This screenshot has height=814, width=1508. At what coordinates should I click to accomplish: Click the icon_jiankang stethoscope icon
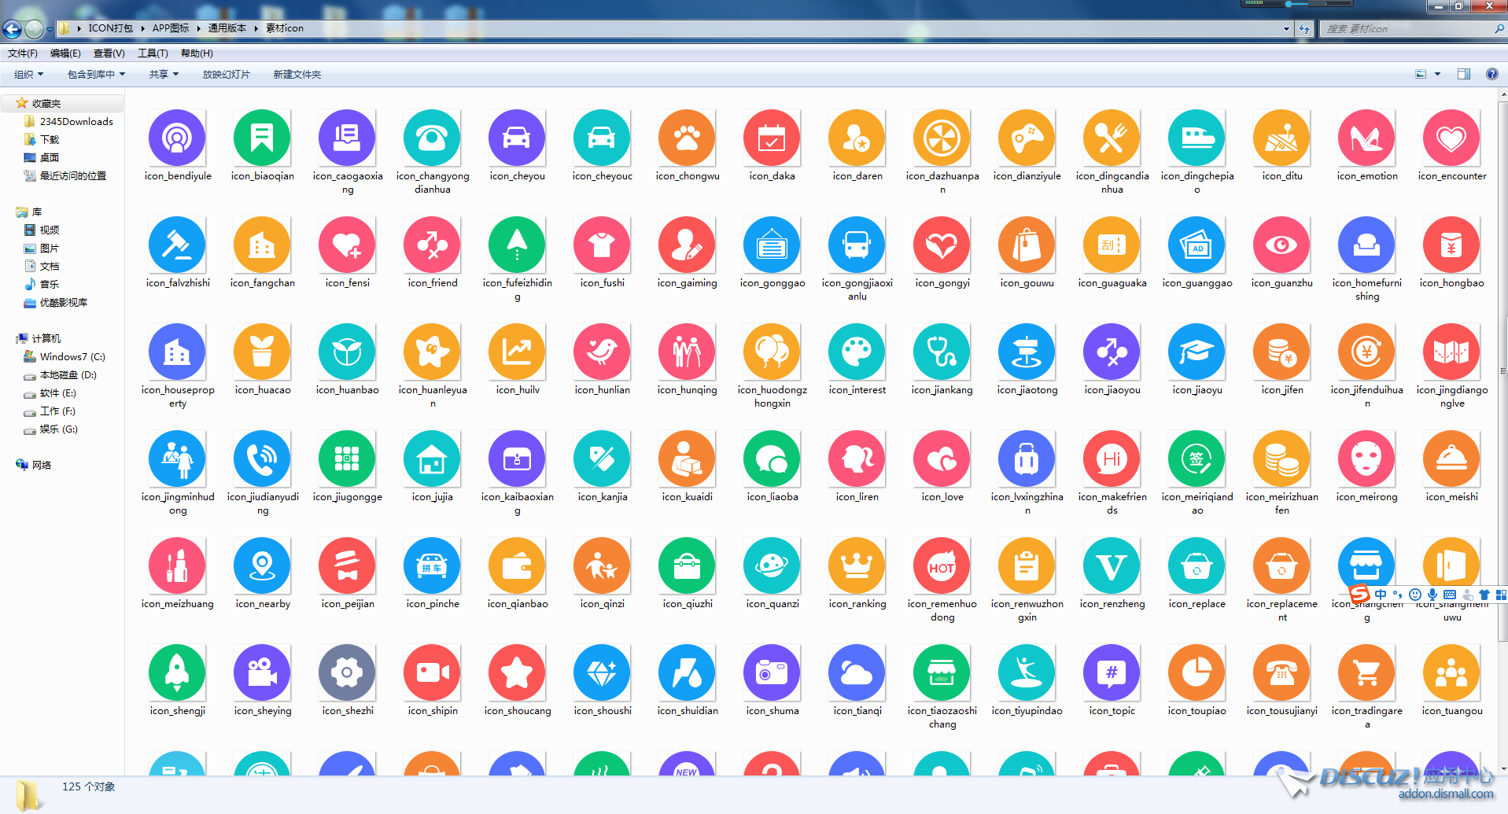[942, 353]
